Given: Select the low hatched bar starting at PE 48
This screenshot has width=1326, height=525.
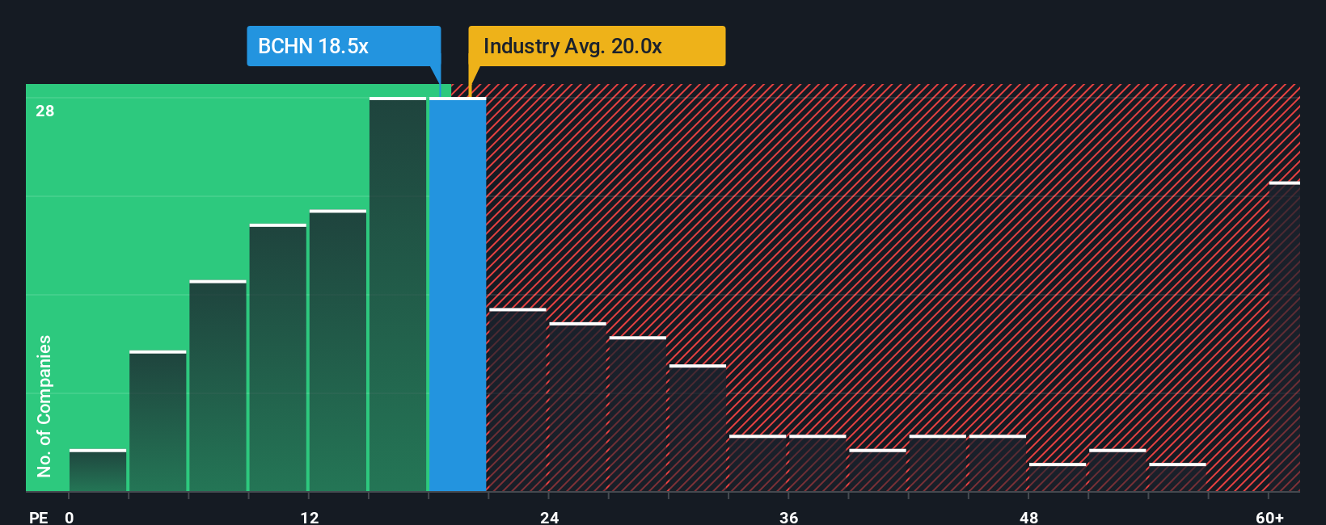Looking at the screenshot, I should 1058,477.
